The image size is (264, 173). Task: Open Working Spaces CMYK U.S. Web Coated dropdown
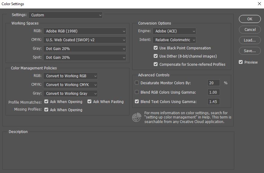85,40
